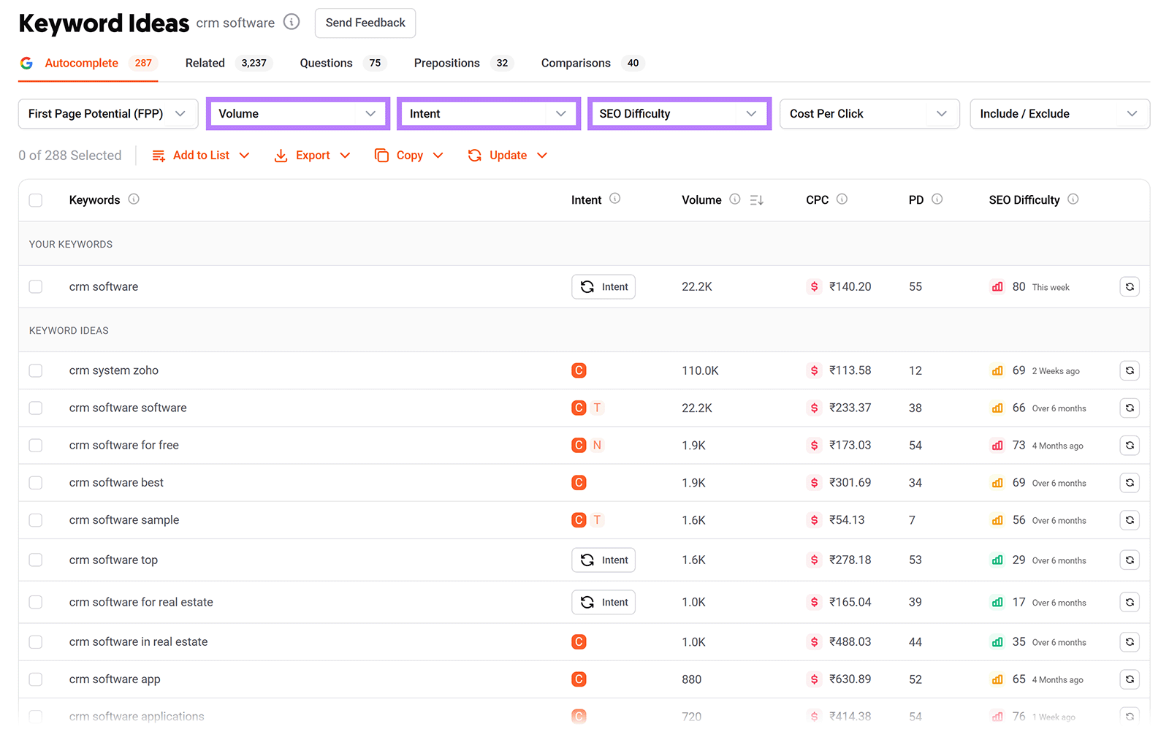Click the info icon beside the crm software query
1169x732 pixels.
291,22
